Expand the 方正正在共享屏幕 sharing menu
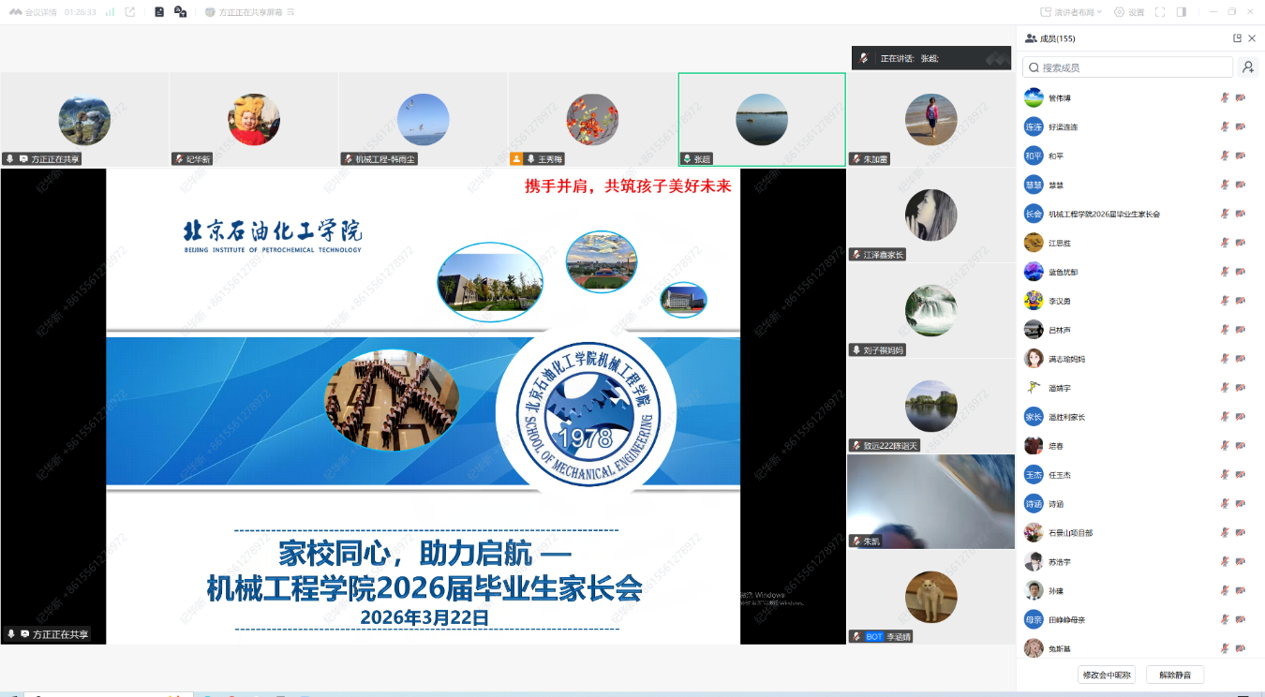The width and height of the screenshot is (1265, 697). coord(290,12)
